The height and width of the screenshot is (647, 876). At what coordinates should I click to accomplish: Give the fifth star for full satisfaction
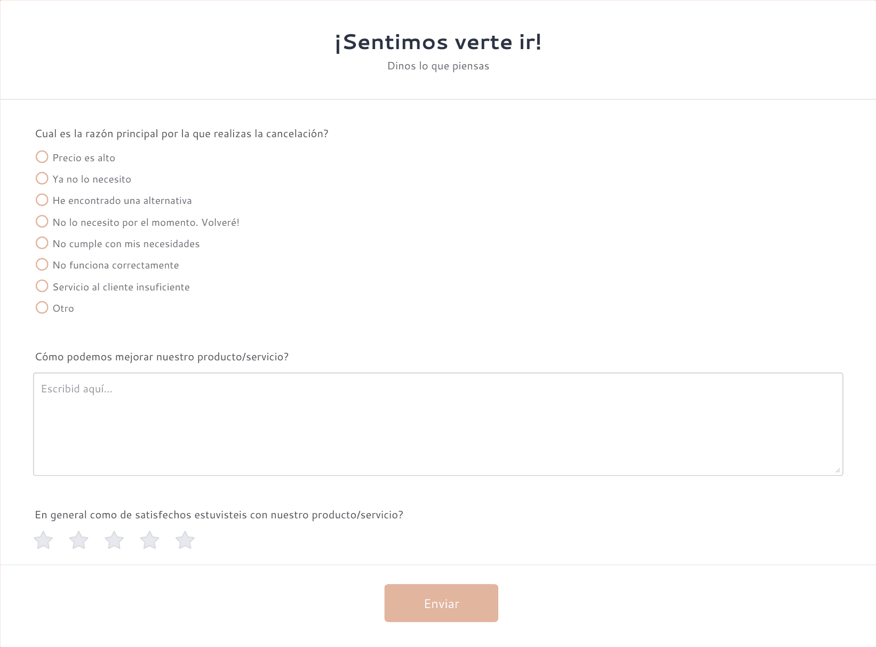coord(185,540)
